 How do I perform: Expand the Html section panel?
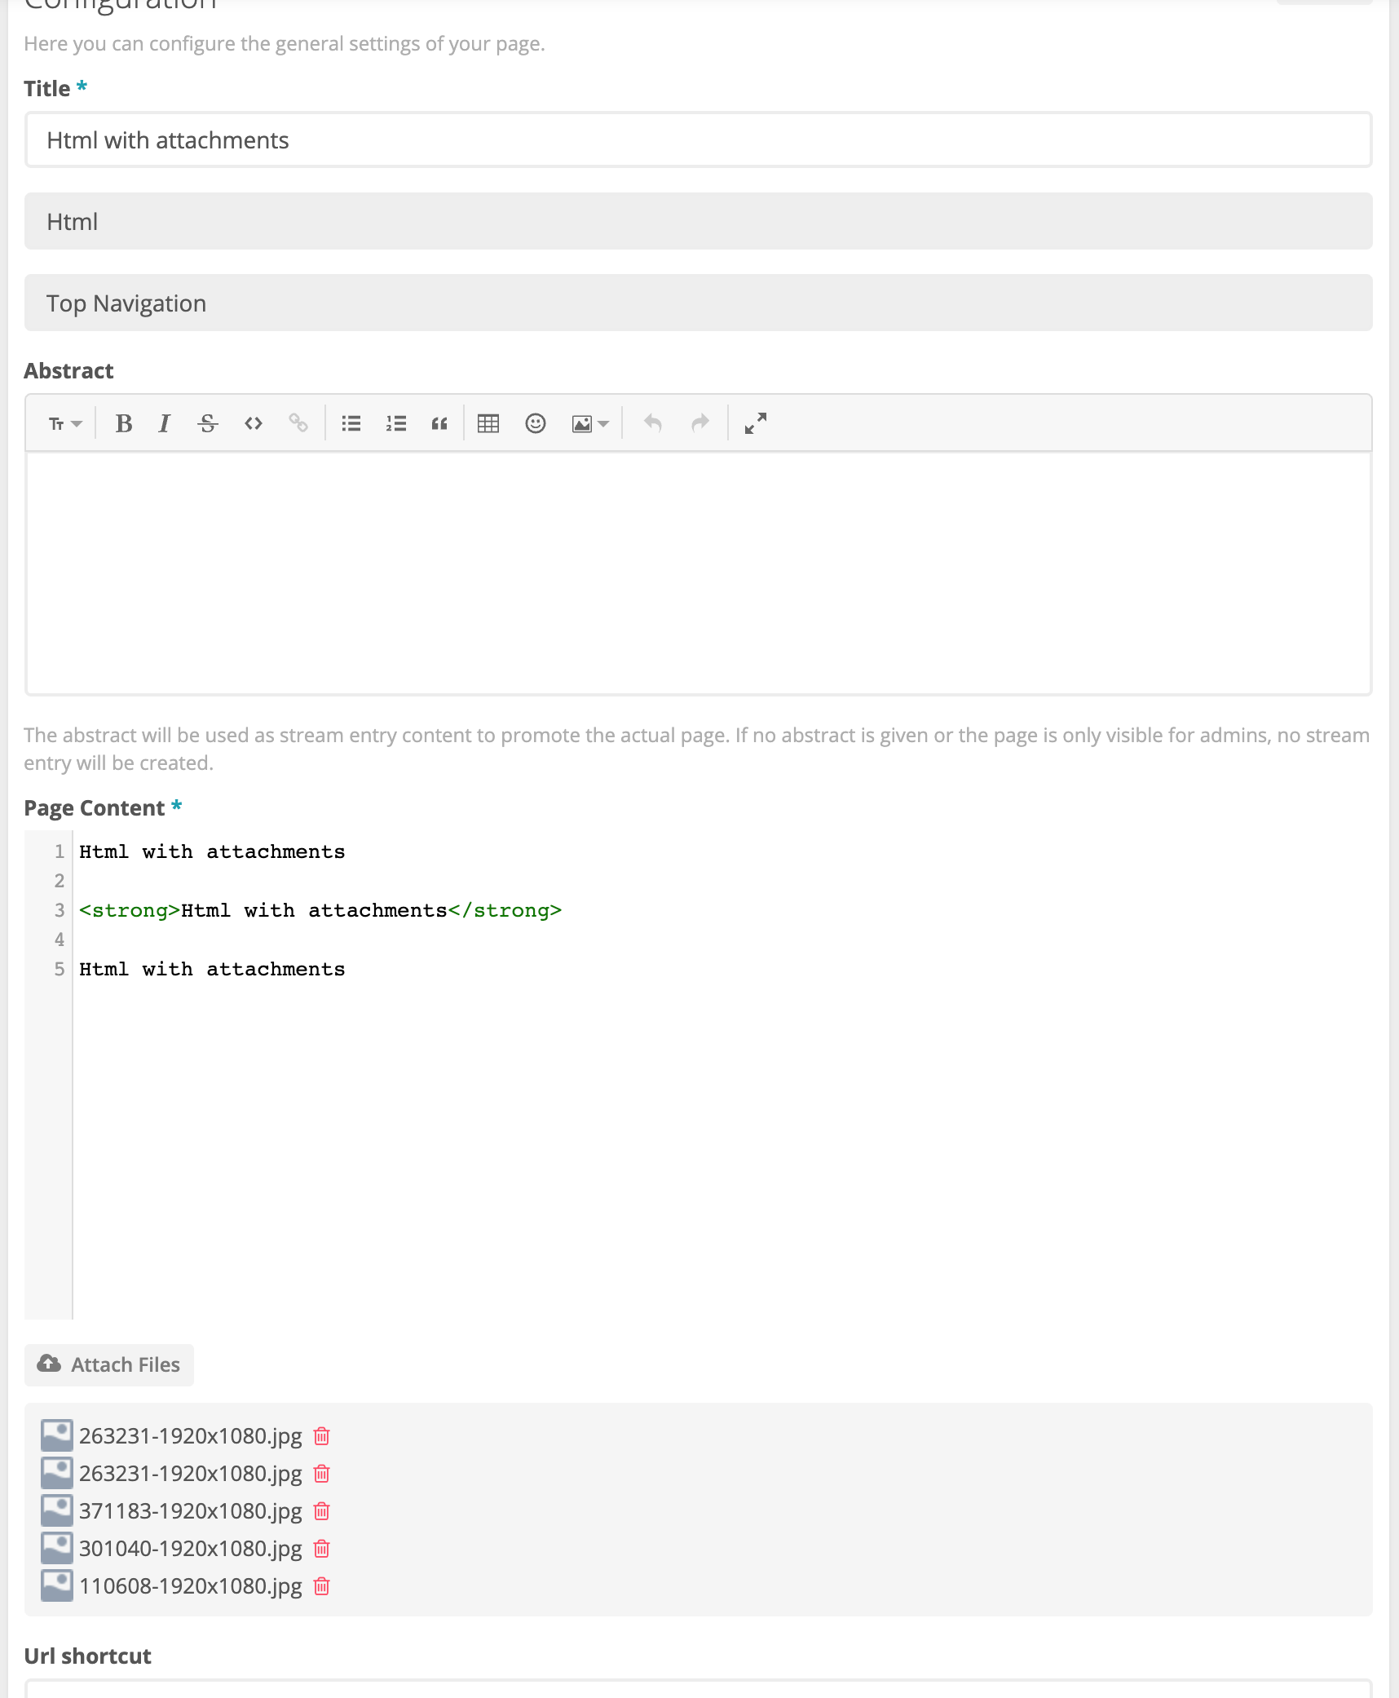pos(698,221)
